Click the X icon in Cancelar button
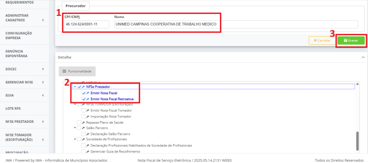 click(x=315, y=40)
